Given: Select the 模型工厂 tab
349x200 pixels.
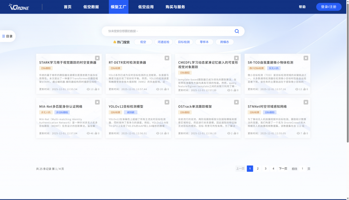Looking at the screenshot, I should (x=119, y=7).
